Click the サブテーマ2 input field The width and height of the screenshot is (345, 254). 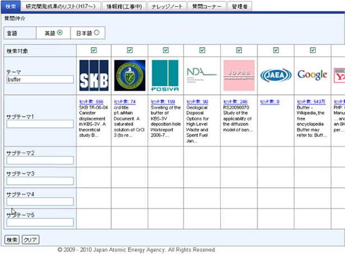pos(40,160)
